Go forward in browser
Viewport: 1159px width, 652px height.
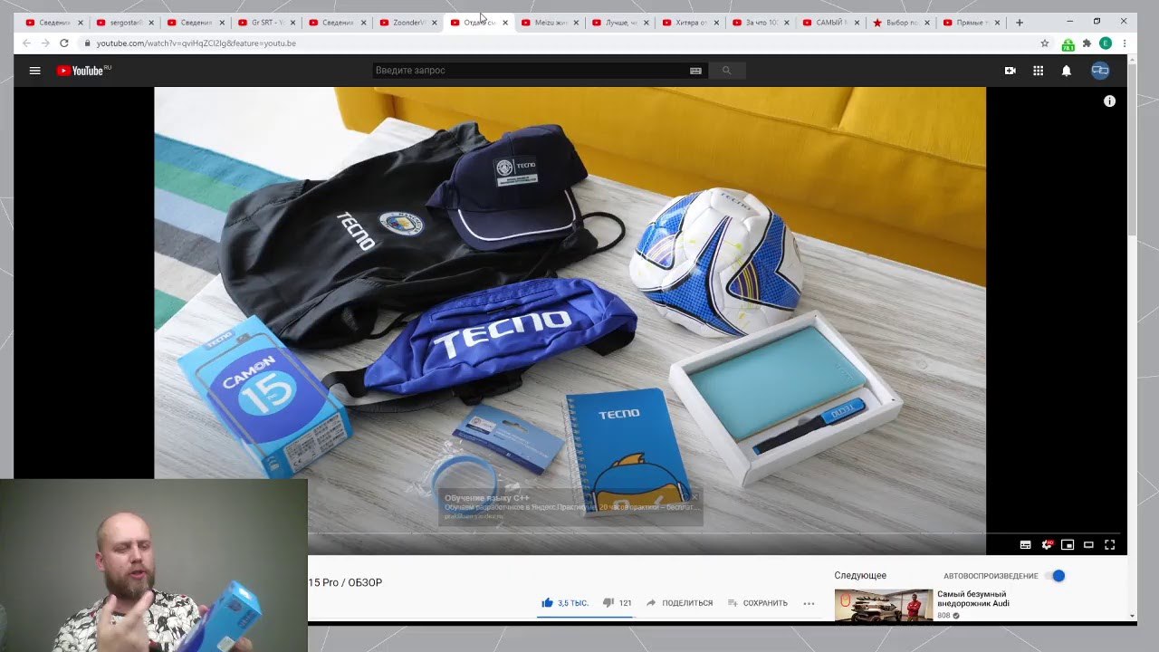click(45, 43)
